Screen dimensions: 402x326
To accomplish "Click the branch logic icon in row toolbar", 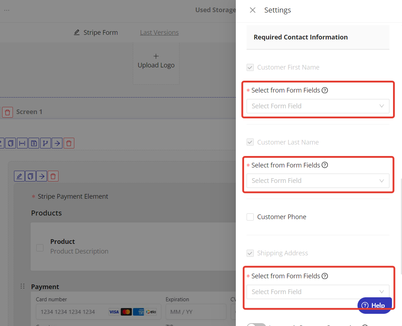I will [x=46, y=143].
